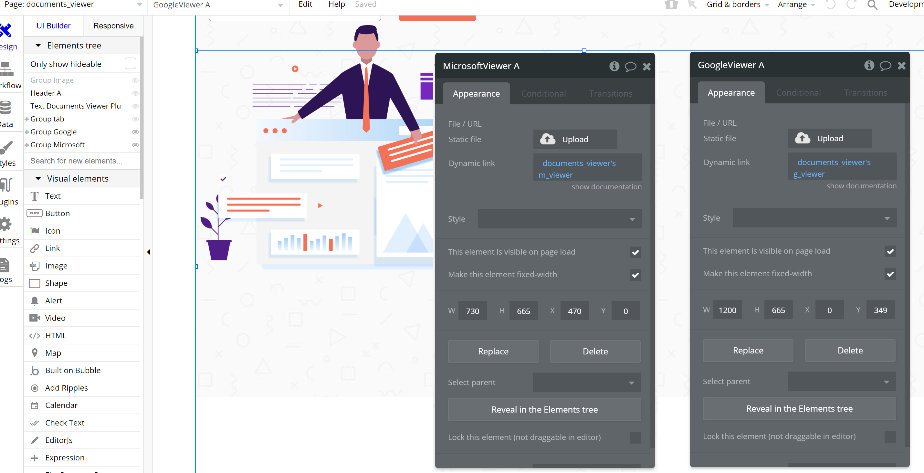This screenshot has width=924, height=473.
Task: Collapse the Visual elements section
Action: pyautogui.click(x=38, y=179)
